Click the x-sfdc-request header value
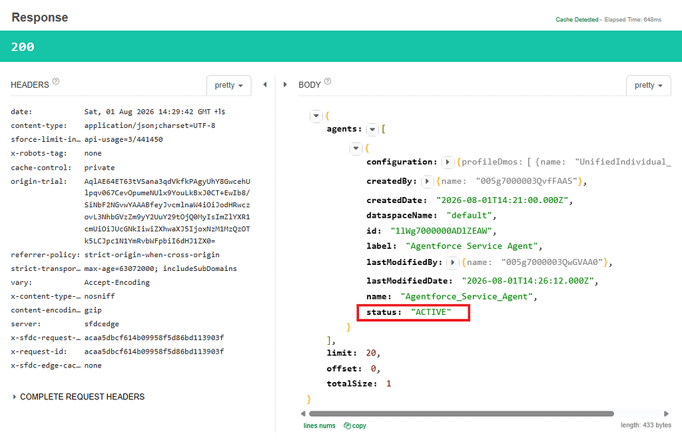This screenshot has height=444, width=682. click(154, 338)
